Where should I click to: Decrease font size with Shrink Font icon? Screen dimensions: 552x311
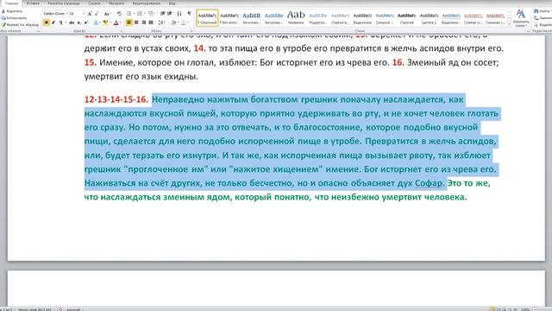point(97,14)
